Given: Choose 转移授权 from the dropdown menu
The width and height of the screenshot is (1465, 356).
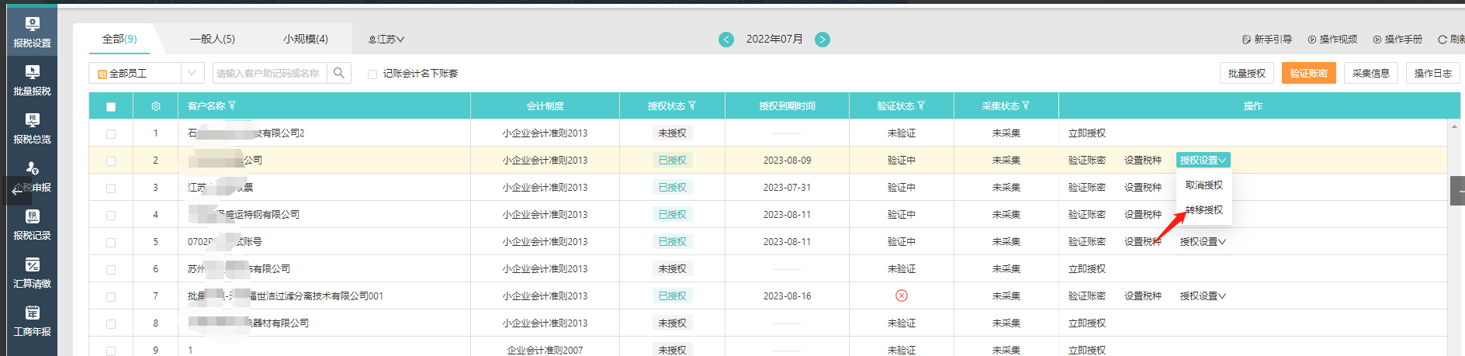Looking at the screenshot, I should (x=1204, y=210).
